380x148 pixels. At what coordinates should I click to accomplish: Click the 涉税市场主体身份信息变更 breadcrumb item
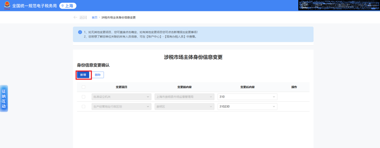click(x=119, y=17)
